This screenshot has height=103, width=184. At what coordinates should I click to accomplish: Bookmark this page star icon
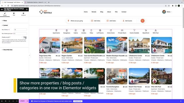[169, 6]
